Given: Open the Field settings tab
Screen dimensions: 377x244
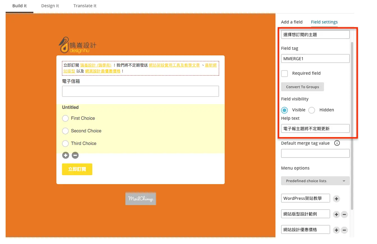Looking at the screenshot, I should [324, 22].
